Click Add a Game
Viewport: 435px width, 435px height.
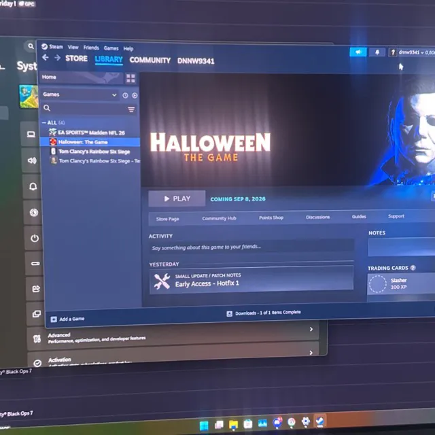pyautogui.click(x=67, y=319)
